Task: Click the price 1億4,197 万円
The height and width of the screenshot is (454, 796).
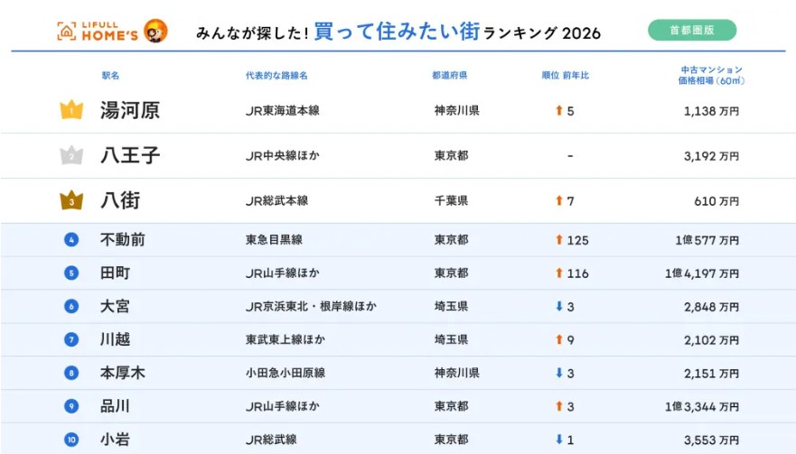Action: [x=702, y=273]
